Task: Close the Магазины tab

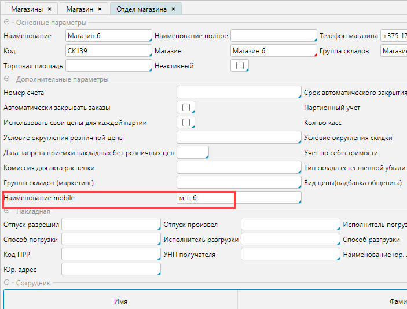Action: pyautogui.click(x=49, y=9)
